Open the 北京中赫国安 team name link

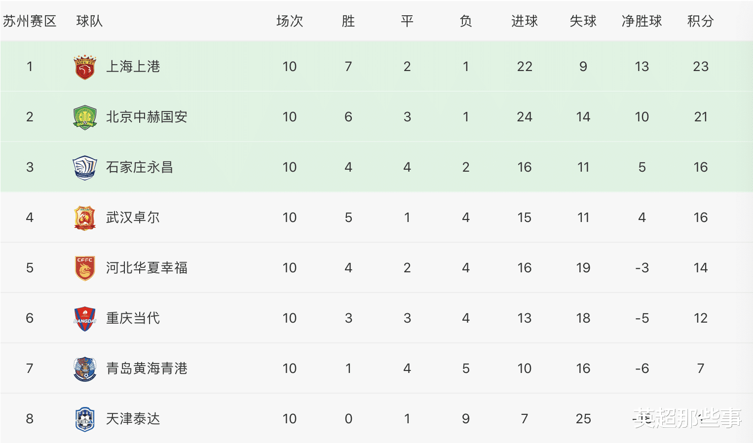[147, 117]
